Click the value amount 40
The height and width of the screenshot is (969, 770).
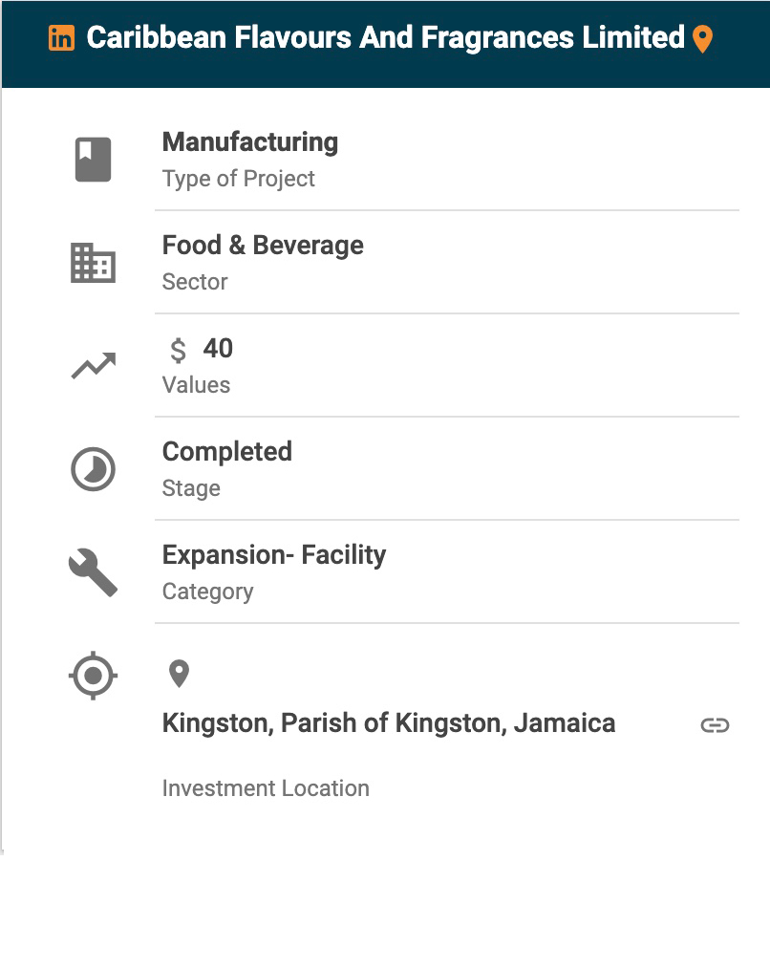click(218, 349)
